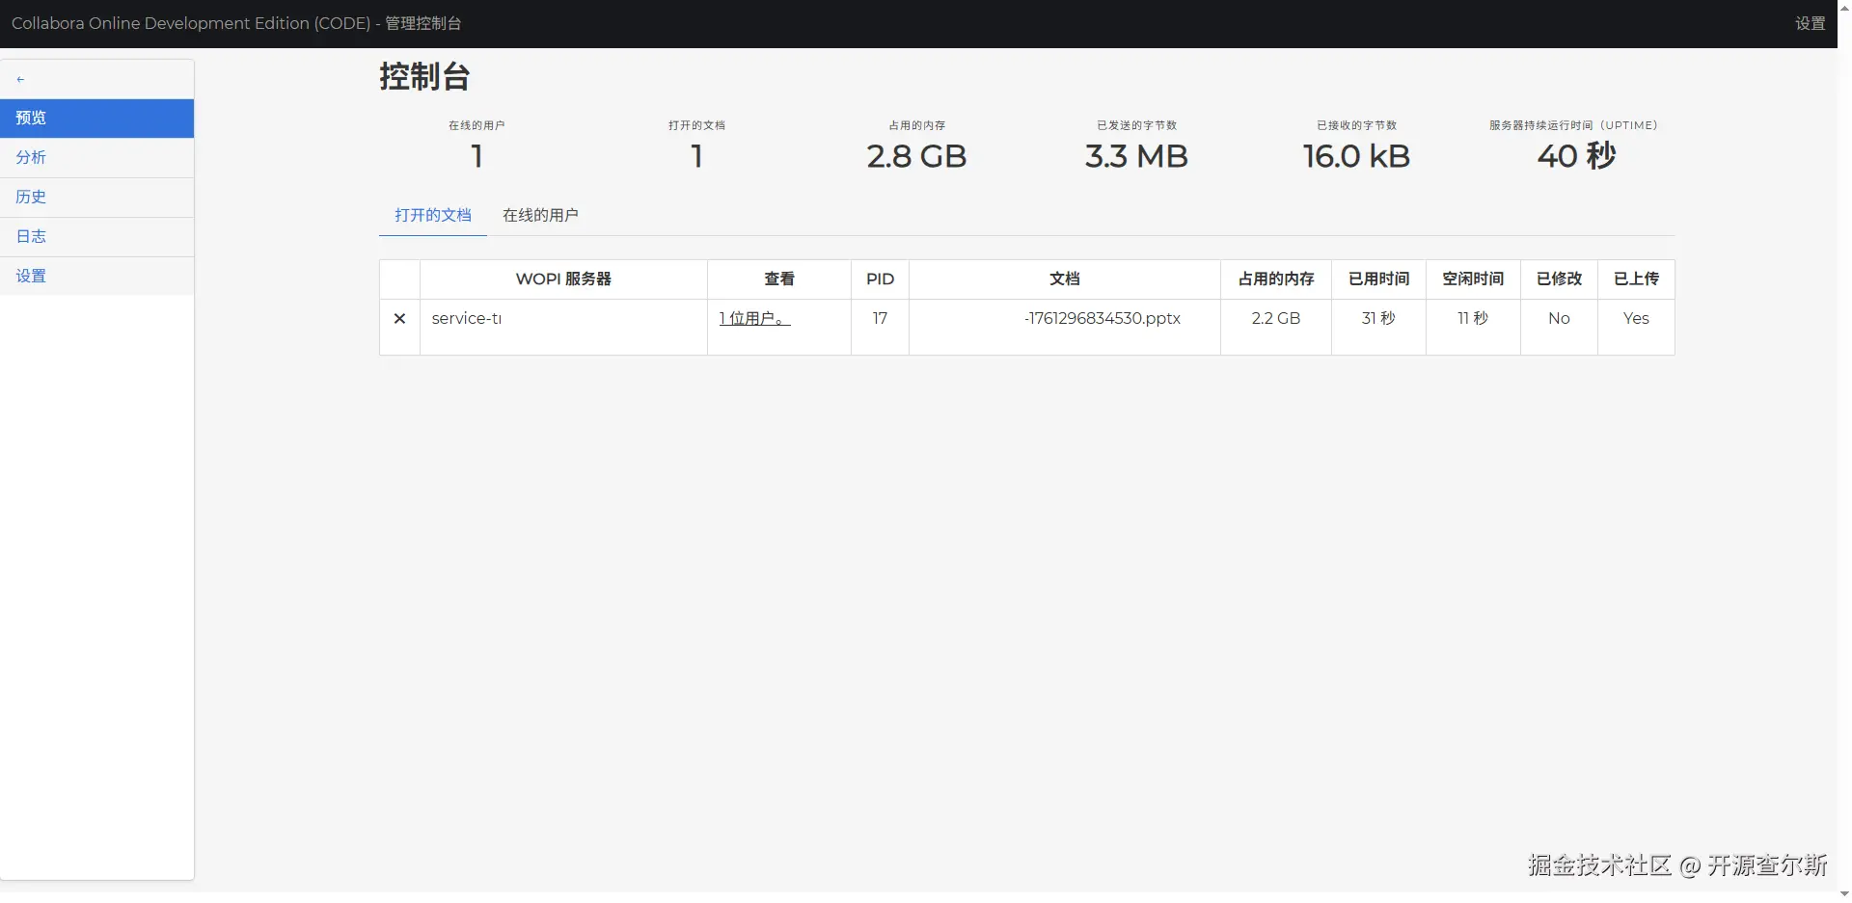Switch to the 在线的用户 tab
This screenshot has height=903, width=1852.
[x=540, y=215]
